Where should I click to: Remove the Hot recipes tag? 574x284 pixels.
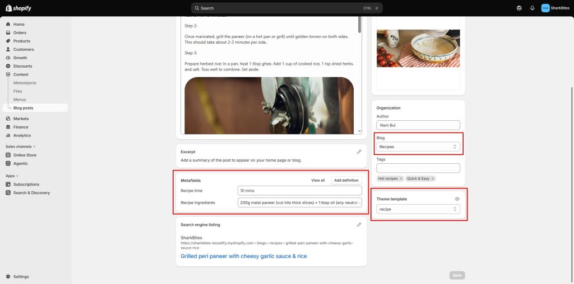[401, 179]
